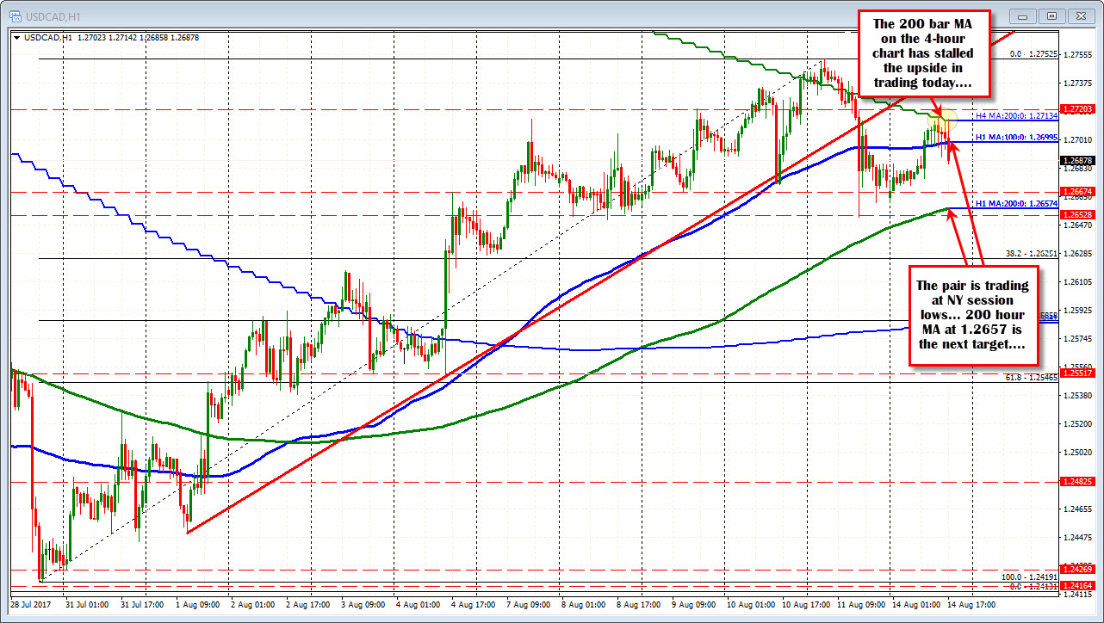Click the red 1.25517 price tag
The width and height of the screenshot is (1104, 623).
pos(1078,373)
